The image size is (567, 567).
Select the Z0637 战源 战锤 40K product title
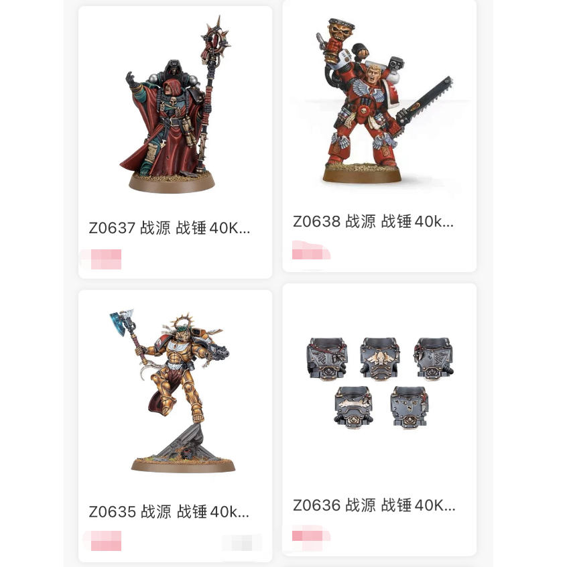170,228
